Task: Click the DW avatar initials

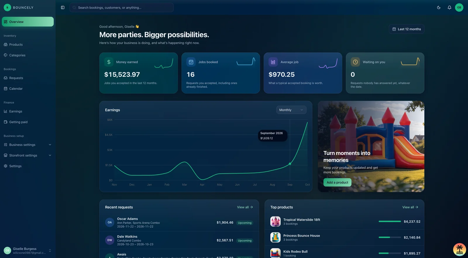Action: [x=110, y=240]
